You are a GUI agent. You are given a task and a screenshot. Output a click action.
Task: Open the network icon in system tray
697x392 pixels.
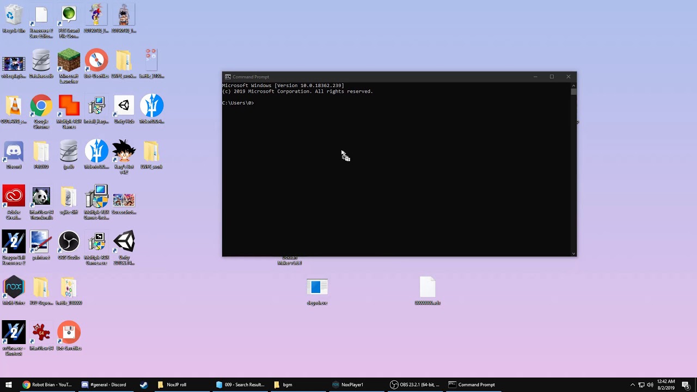pos(641,384)
